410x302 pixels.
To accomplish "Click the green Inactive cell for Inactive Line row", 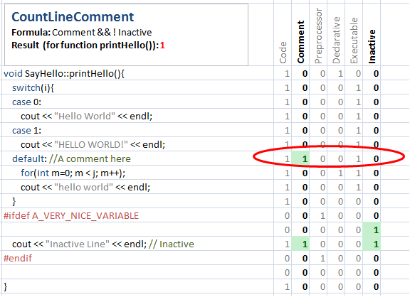I will click(372, 244).
